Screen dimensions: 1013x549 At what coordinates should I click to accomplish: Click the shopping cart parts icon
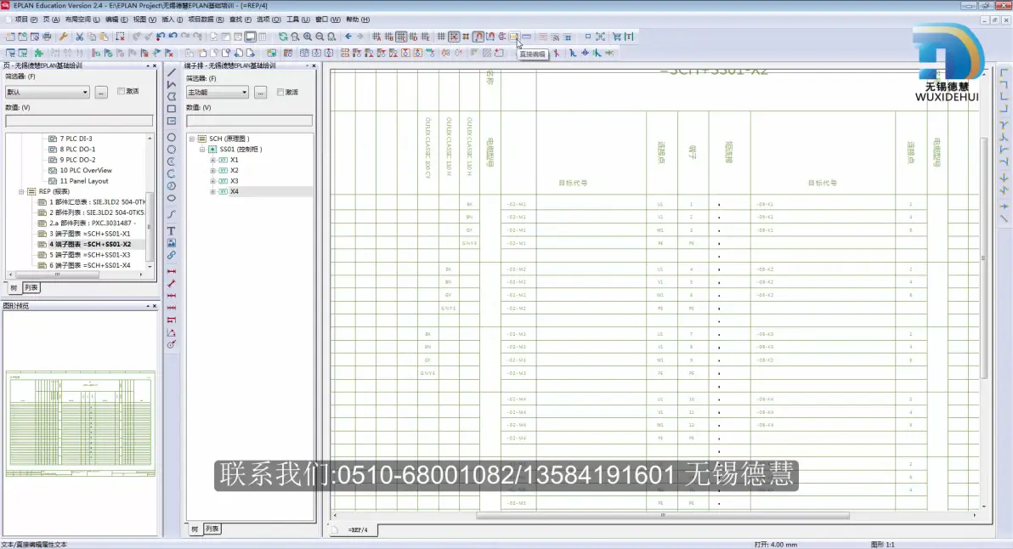[617, 37]
